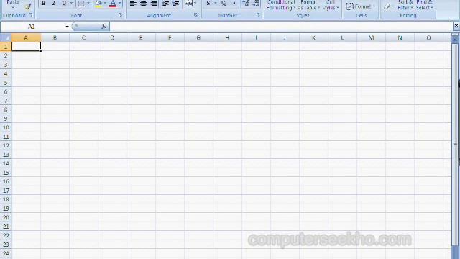The width and height of the screenshot is (460, 259).
Task: Open Insert Function fx
Action: pos(103,27)
